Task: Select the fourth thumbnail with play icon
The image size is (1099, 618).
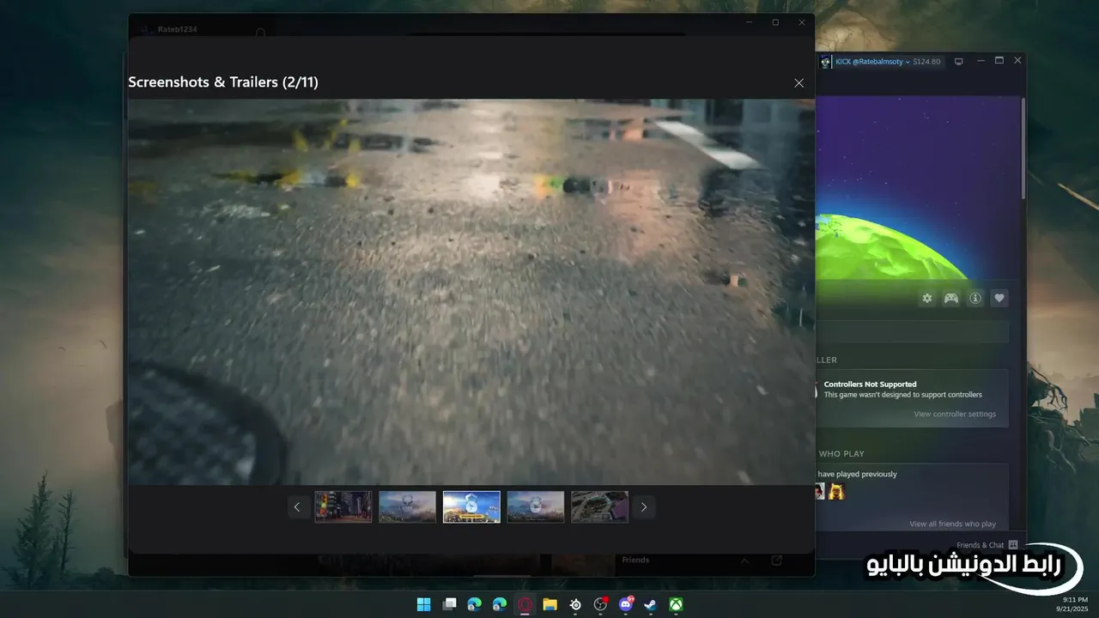Action: pos(536,506)
